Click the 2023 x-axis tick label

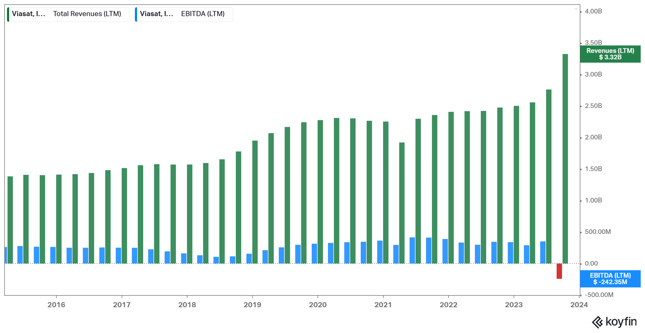coord(514,305)
